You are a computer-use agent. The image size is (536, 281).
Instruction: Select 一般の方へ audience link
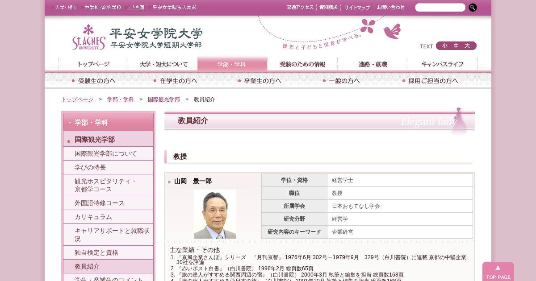[x=341, y=81]
